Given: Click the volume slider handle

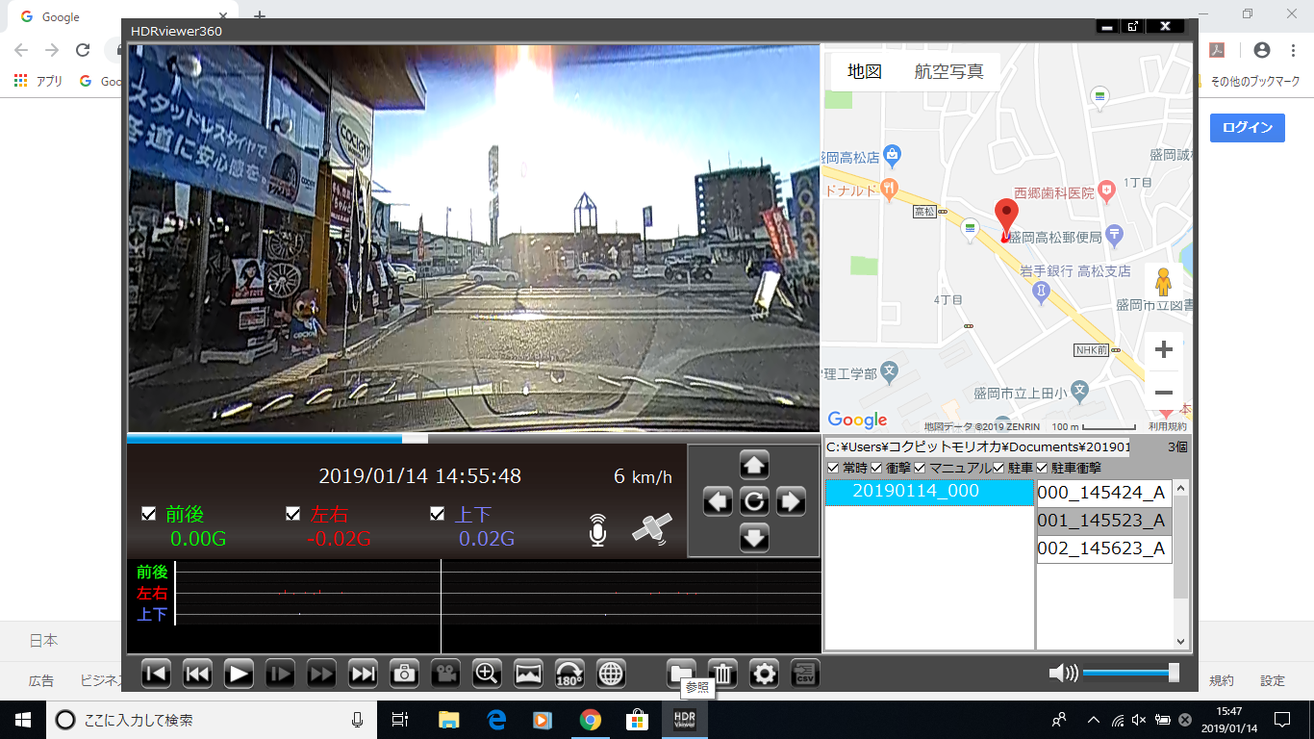Looking at the screenshot, I should [x=1174, y=673].
